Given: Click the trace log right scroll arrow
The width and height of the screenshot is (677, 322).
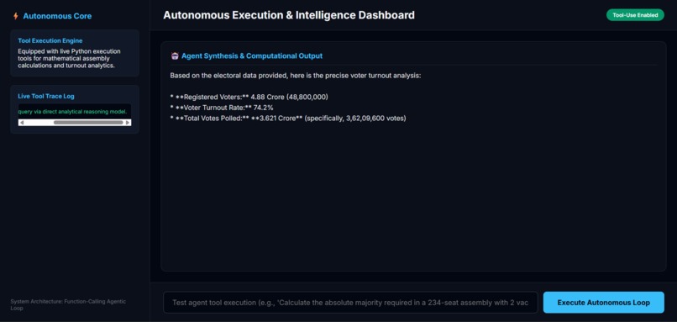Looking at the screenshot, I should click(128, 123).
